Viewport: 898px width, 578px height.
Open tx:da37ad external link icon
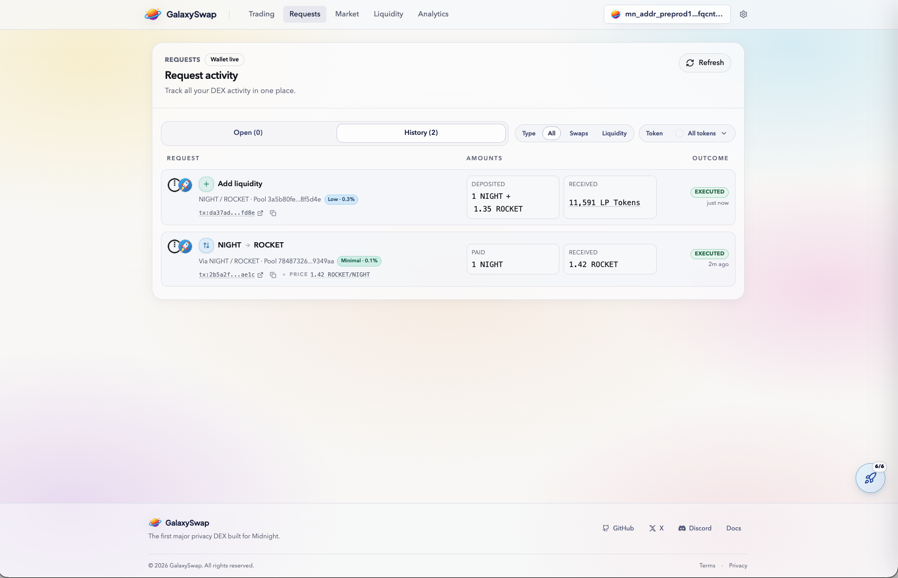(260, 213)
